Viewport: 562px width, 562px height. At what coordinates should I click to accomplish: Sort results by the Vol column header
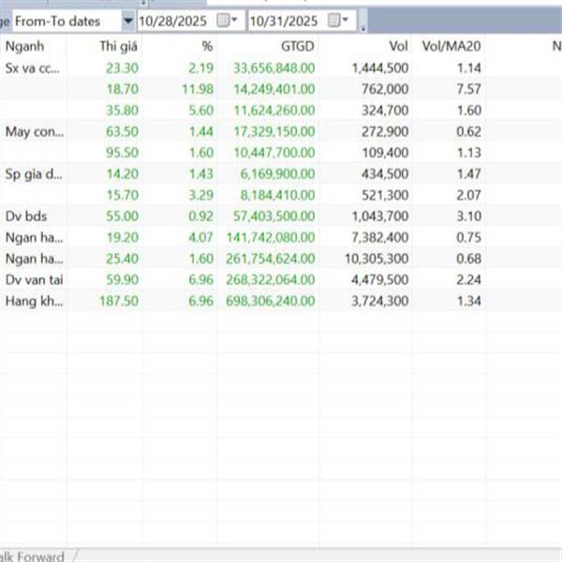[398, 46]
